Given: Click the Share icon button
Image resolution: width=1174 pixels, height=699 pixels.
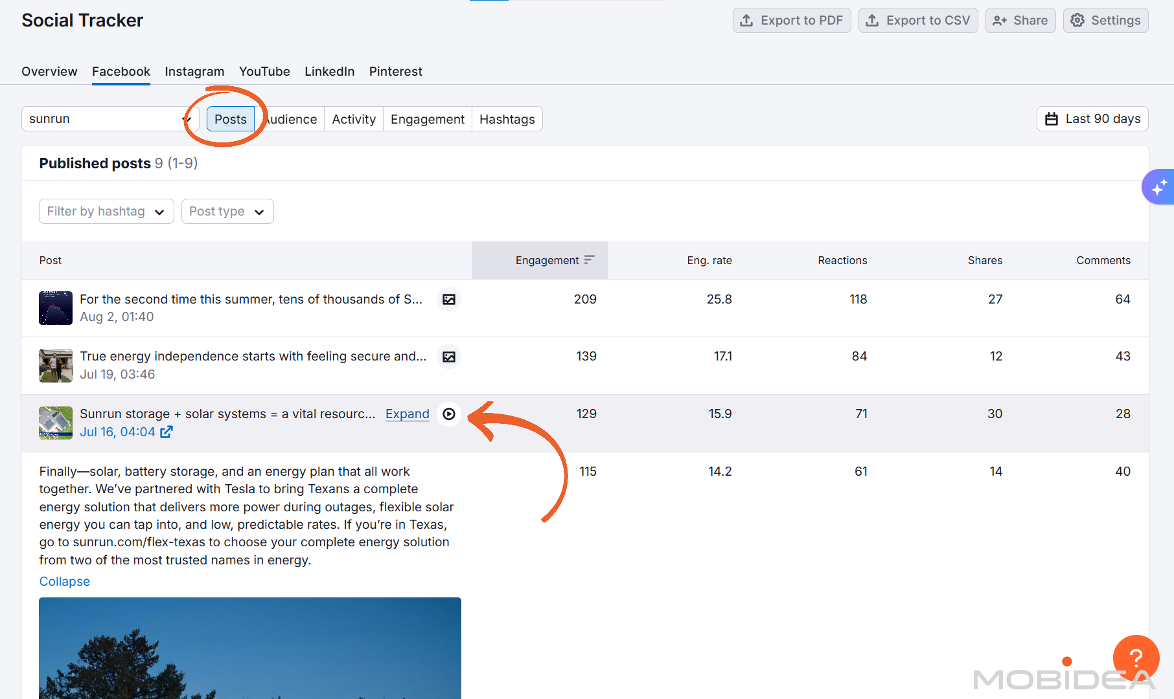Looking at the screenshot, I should coord(1000,20).
